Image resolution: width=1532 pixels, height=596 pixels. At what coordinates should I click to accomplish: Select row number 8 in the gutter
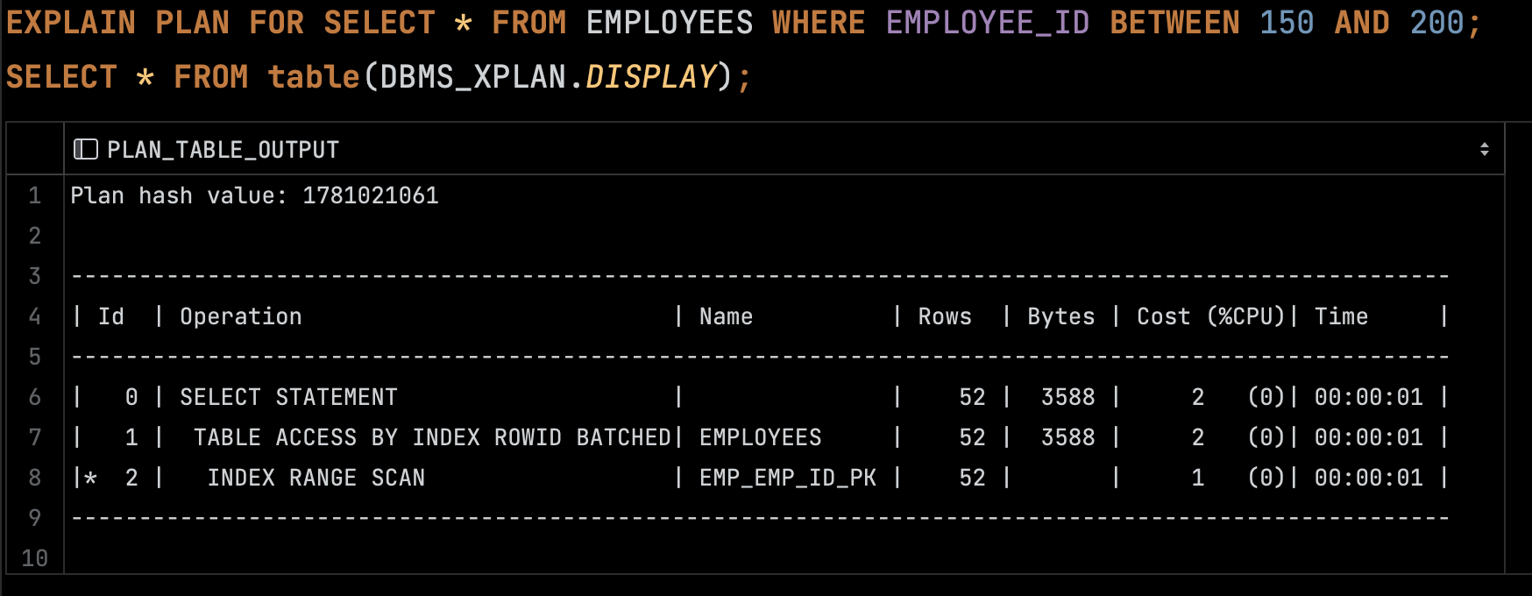[35, 478]
